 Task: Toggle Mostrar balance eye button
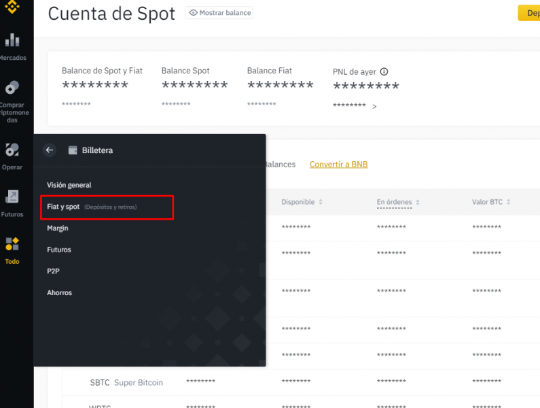pyautogui.click(x=219, y=13)
